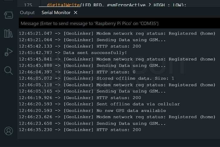The width and height of the screenshot is (220, 147).
Task: Click the 'Data sent successfully!' log line
Action: pos(73,53)
